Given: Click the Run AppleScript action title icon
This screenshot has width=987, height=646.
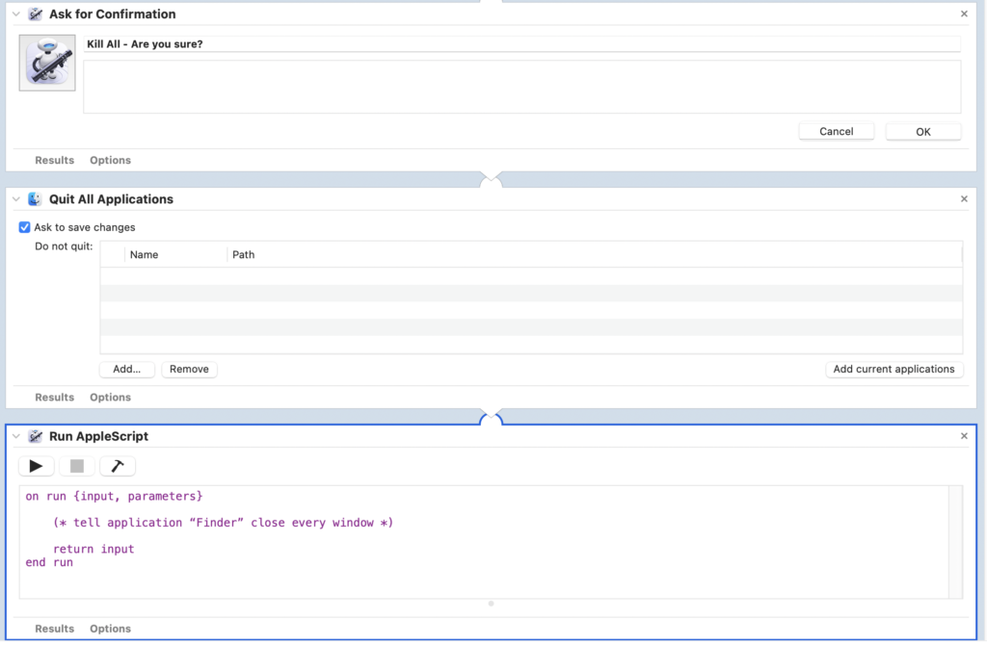Looking at the screenshot, I should click(x=36, y=436).
